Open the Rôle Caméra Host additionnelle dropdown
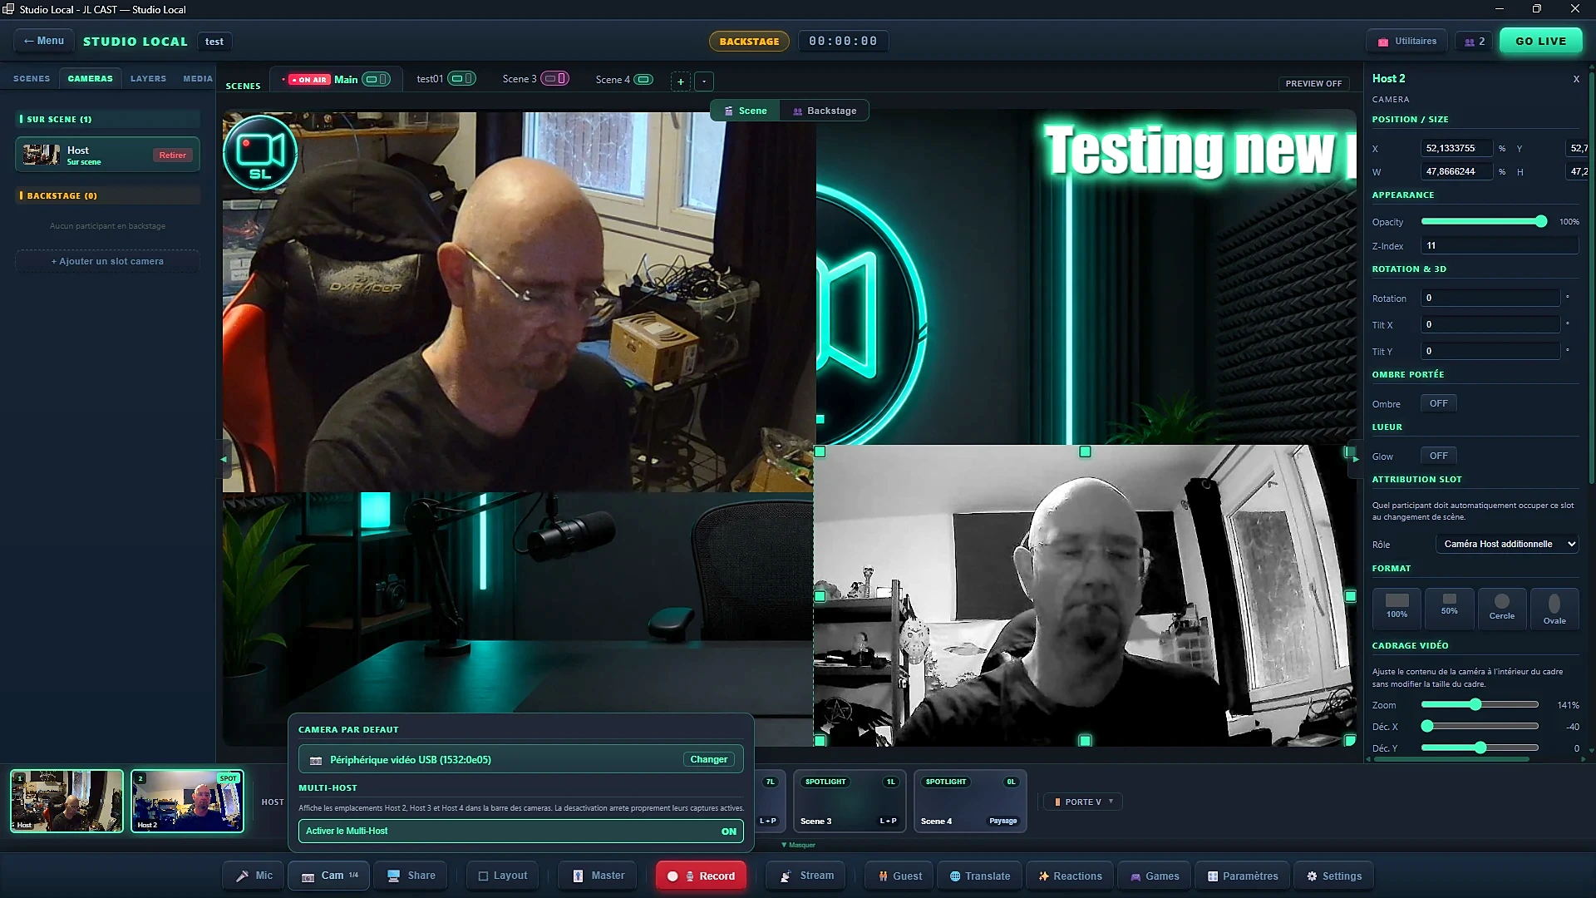1596x898 pixels. click(x=1507, y=544)
